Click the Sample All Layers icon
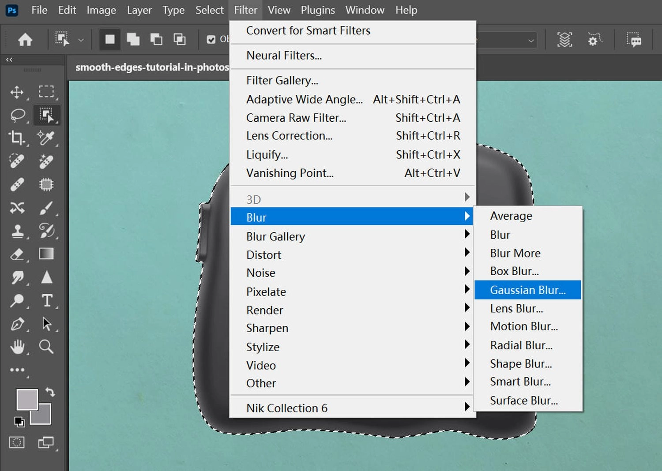662x471 pixels. (x=564, y=40)
